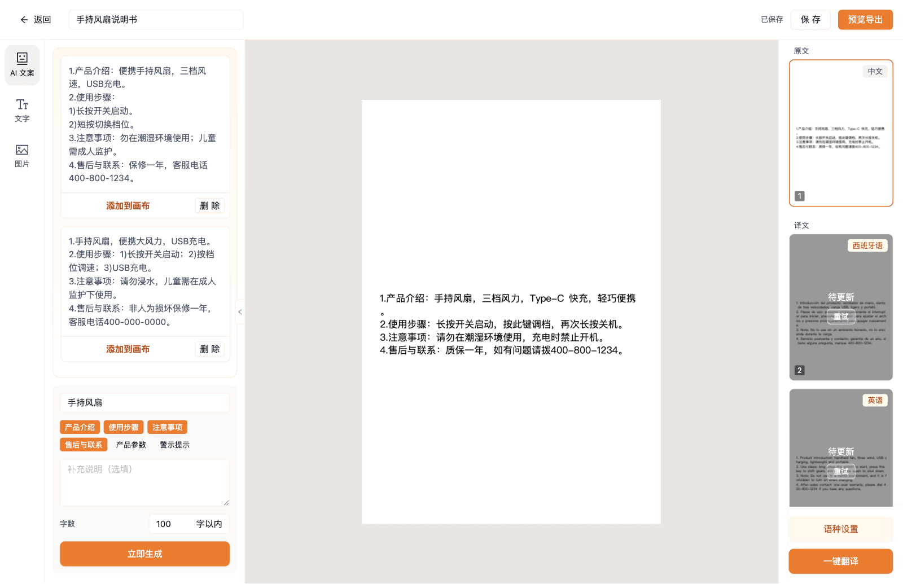Click the 立即生成 button
The width and height of the screenshot is (903, 584).
pos(144,554)
